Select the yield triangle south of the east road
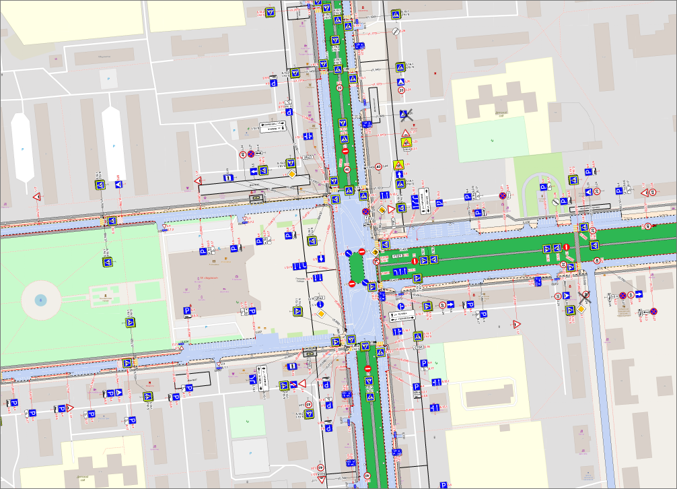 [x=517, y=324]
